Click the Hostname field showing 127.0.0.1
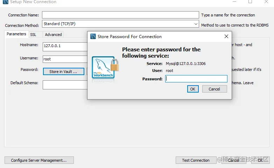Viewport: 274px width, 168px height. (x=65, y=46)
